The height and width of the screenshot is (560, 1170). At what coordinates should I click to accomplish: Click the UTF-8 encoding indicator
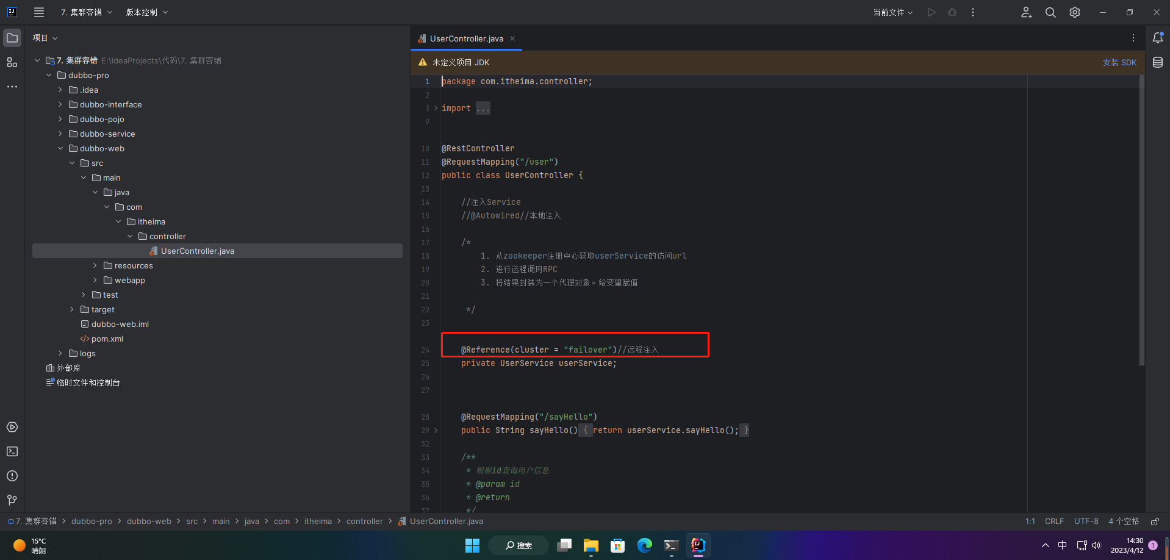[x=1086, y=522]
